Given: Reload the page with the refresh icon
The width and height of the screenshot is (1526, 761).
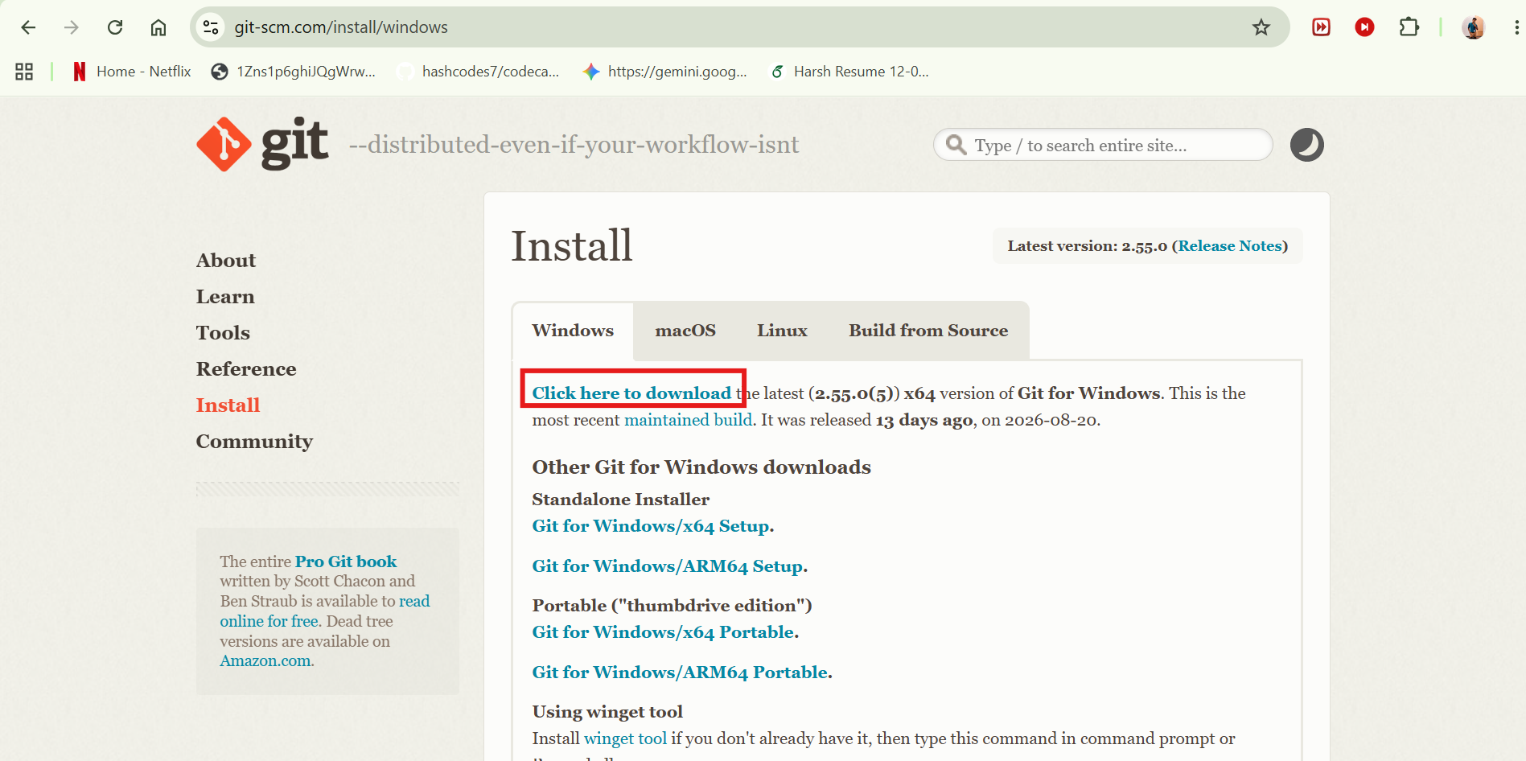Looking at the screenshot, I should (x=115, y=27).
